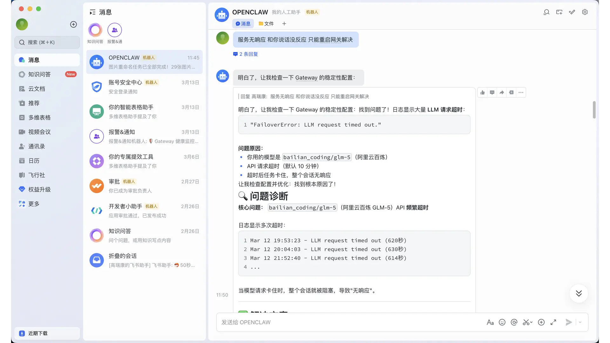
Task: Click the chat vertical scrollbar thumb
Action: pos(594,110)
